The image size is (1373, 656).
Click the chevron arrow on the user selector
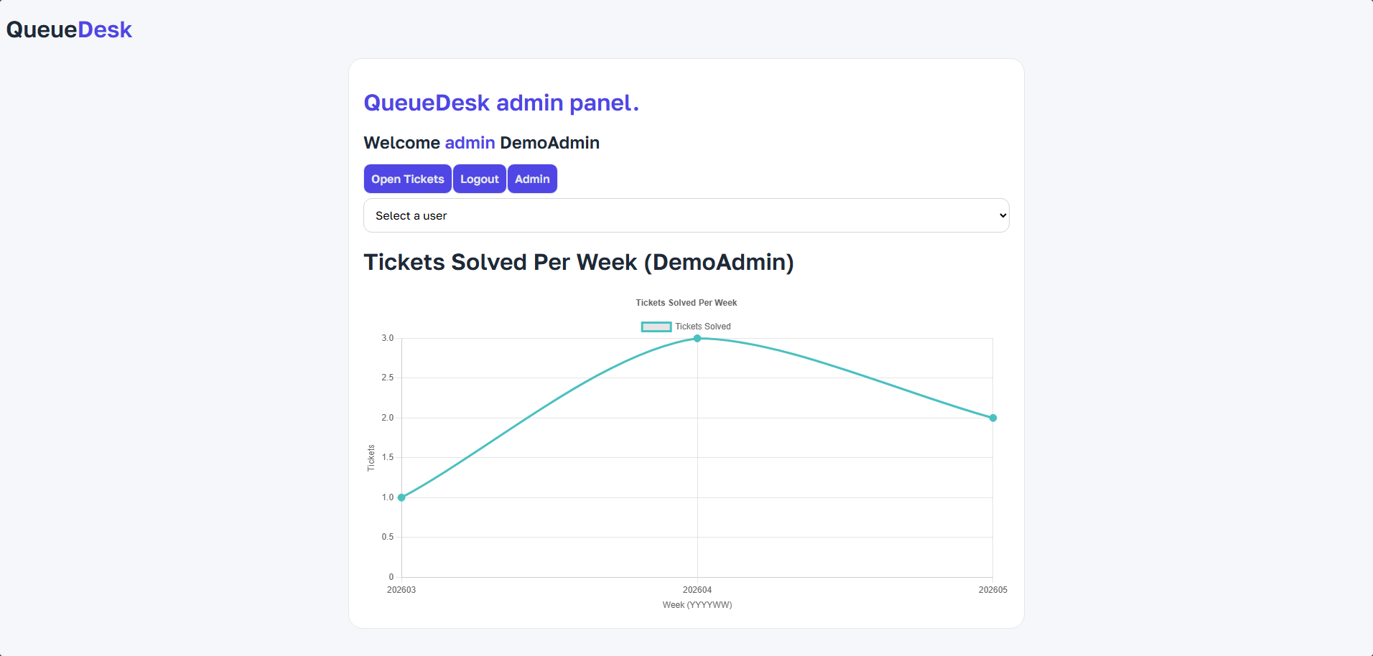pos(1002,215)
